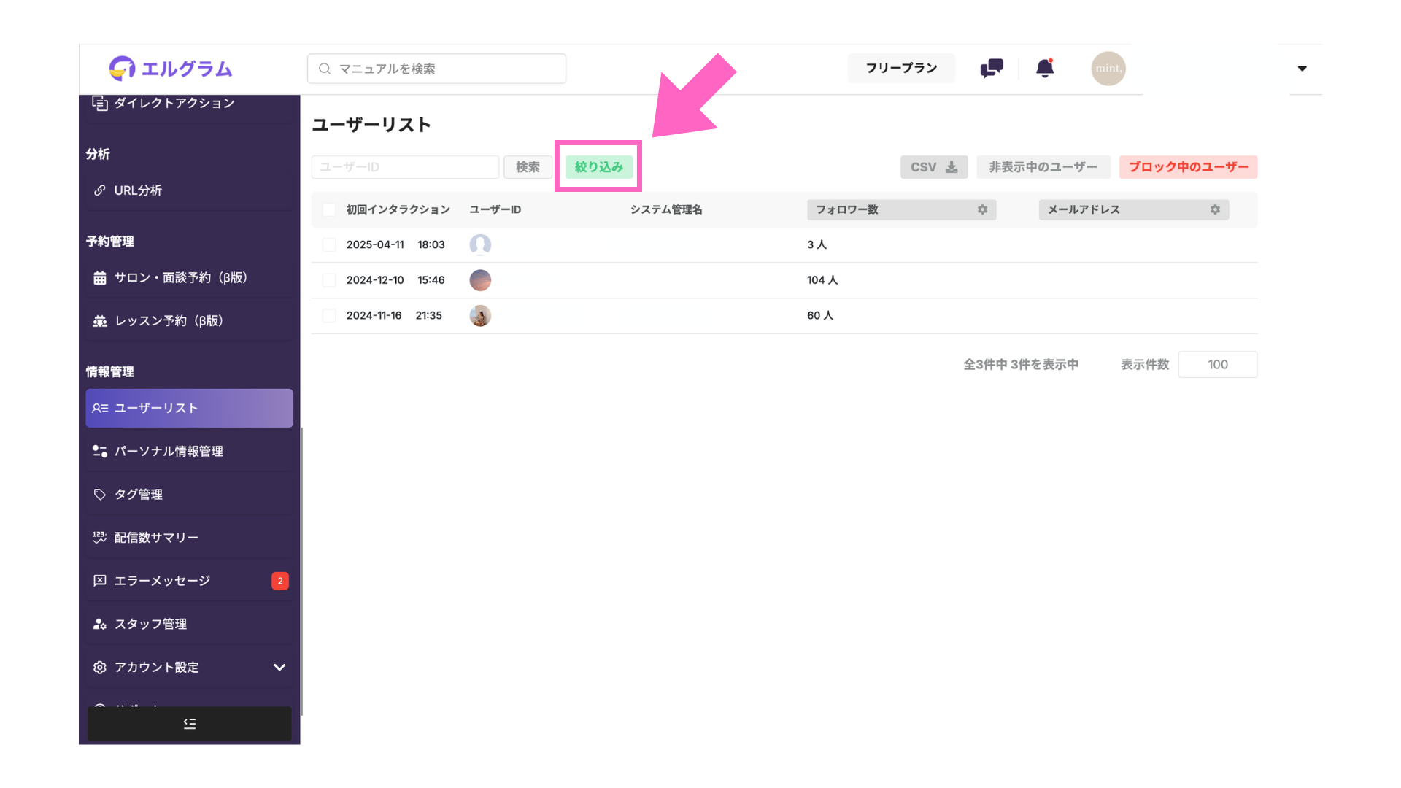Click the メールアドレス gear icon
Screen dimensions: 1401x788
(x=1215, y=210)
